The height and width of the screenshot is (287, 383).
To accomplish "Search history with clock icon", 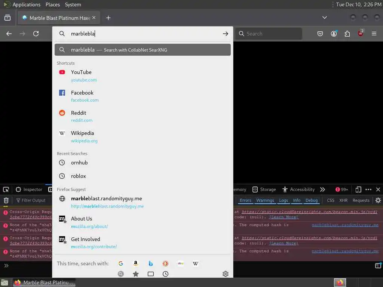I will tap(165, 274).
